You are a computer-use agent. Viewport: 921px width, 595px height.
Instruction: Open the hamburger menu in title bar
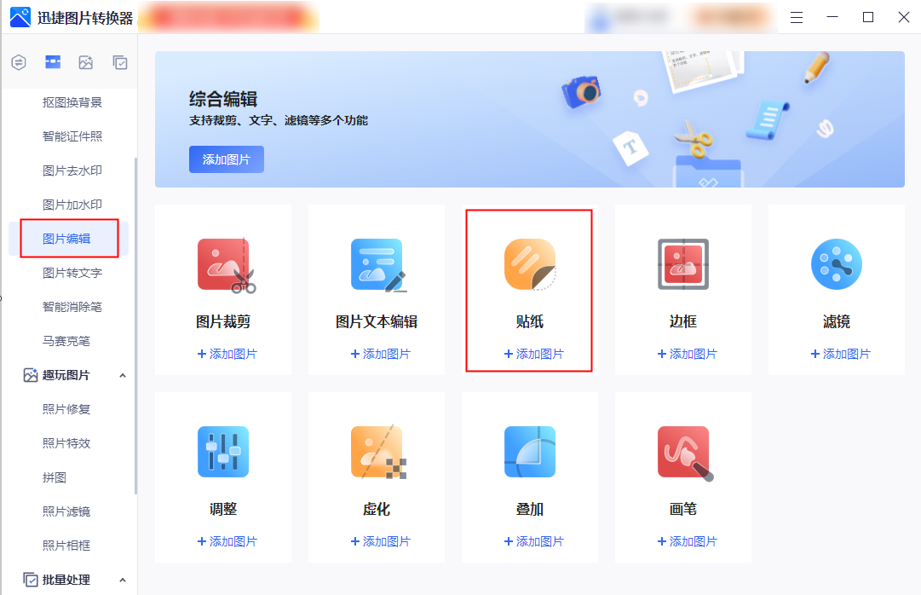pyautogui.click(x=797, y=17)
